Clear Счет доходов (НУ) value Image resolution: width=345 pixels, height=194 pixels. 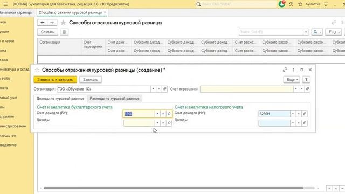point(299,114)
